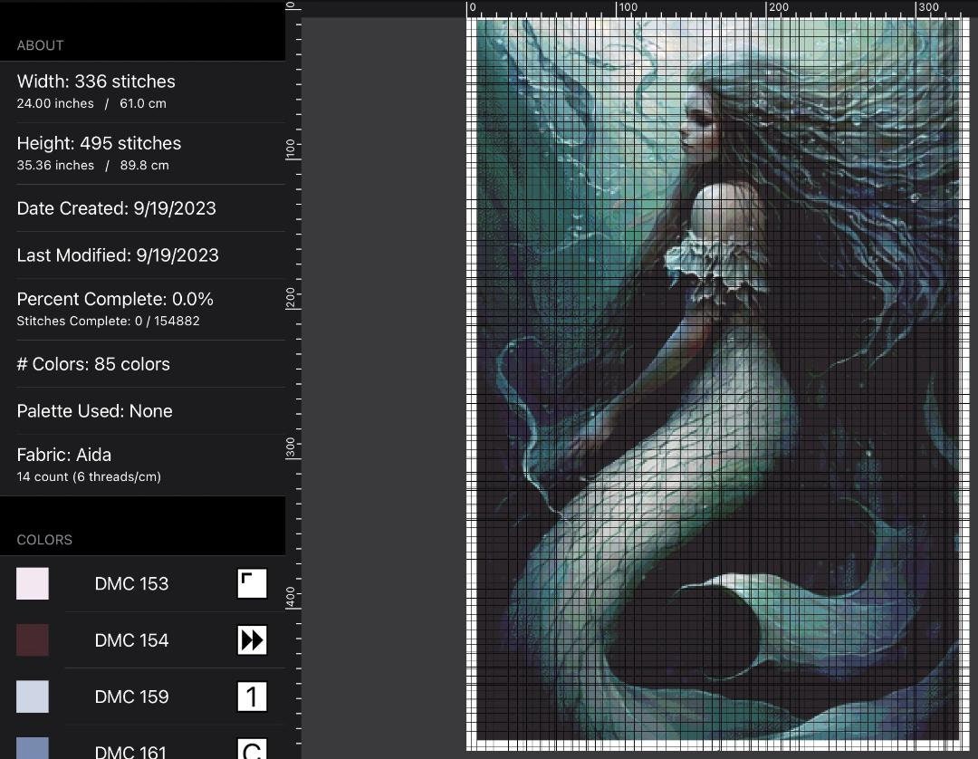Click the DMC 154 double-arrow symbol icon

[252, 640]
